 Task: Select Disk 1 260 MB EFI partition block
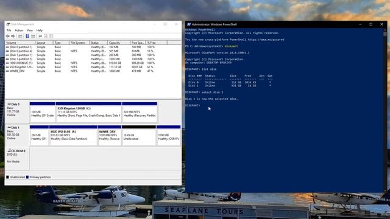(x=39, y=136)
